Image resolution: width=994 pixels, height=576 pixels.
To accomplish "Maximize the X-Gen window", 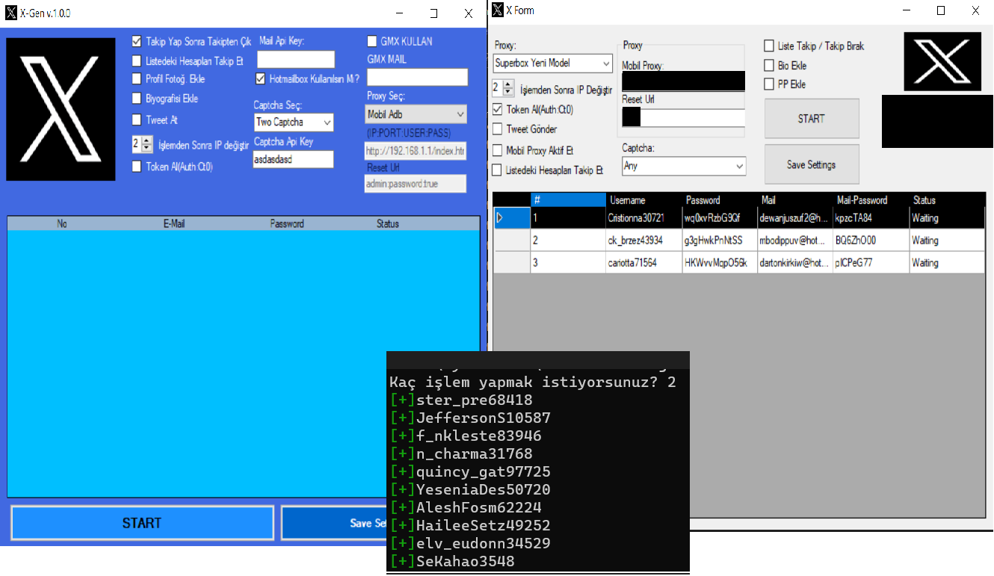I will point(433,13).
